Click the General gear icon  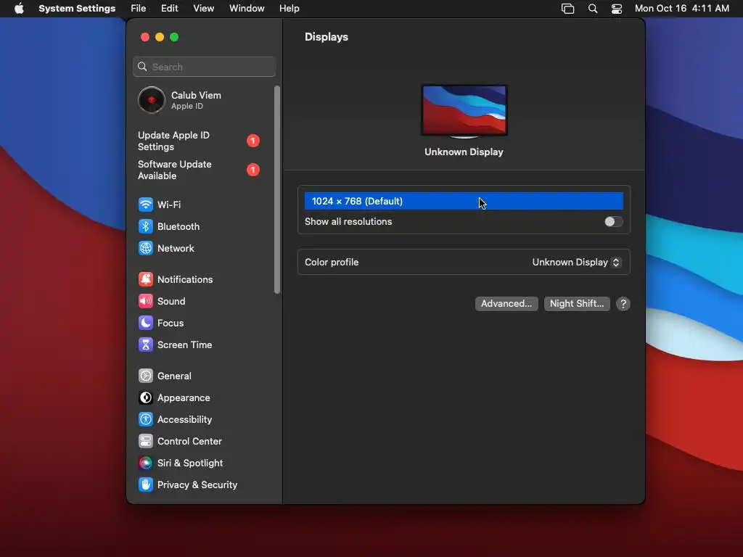point(145,376)
